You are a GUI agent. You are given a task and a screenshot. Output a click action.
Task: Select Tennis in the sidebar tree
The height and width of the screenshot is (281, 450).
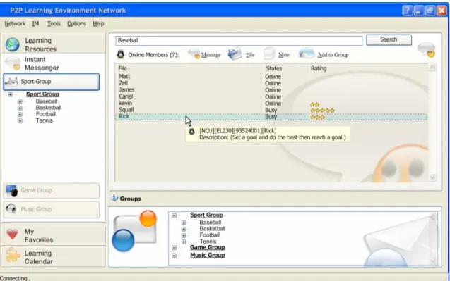[45, 120]
